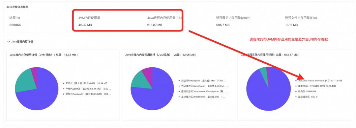The width and height of the screenshot is (356, 128).
Task: Toggle the JNI(Java Native Interface) 内存 legend item
Action: point(318,80)
